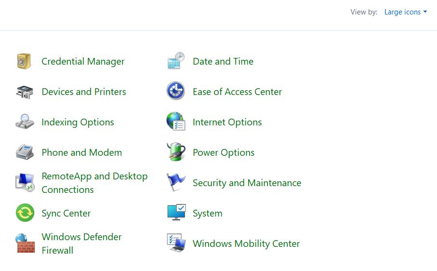437x271 pixels.
Task: Open Security and Maintenance flag icon
Action: 176,182
